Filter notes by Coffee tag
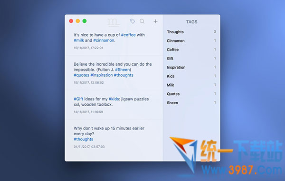This screenshot has width=285, height=181. point(191,50)
